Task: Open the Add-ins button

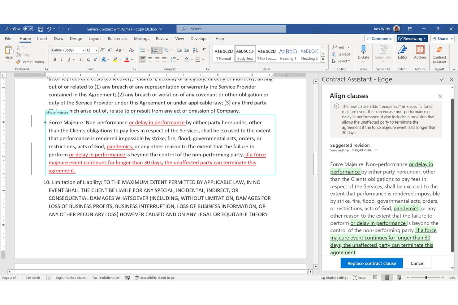Action: [420, 53]
